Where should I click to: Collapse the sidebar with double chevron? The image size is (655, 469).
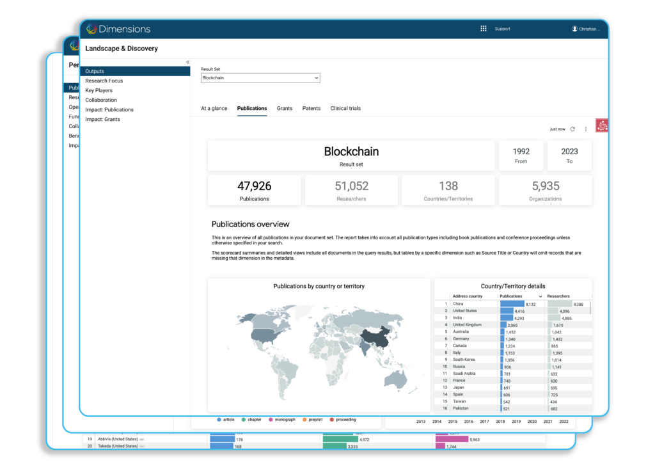pos(187,62)
